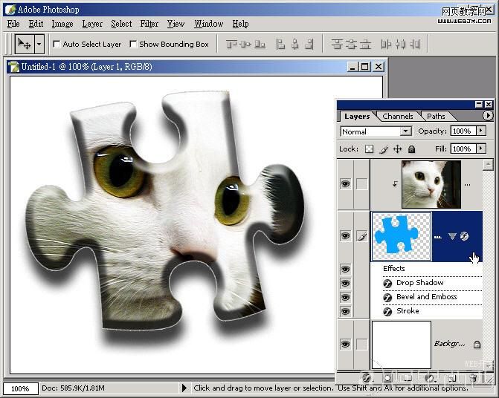The image size is (499, 398).
Task: Click Align Left Edges icon
Action: [x=280, y=44]
